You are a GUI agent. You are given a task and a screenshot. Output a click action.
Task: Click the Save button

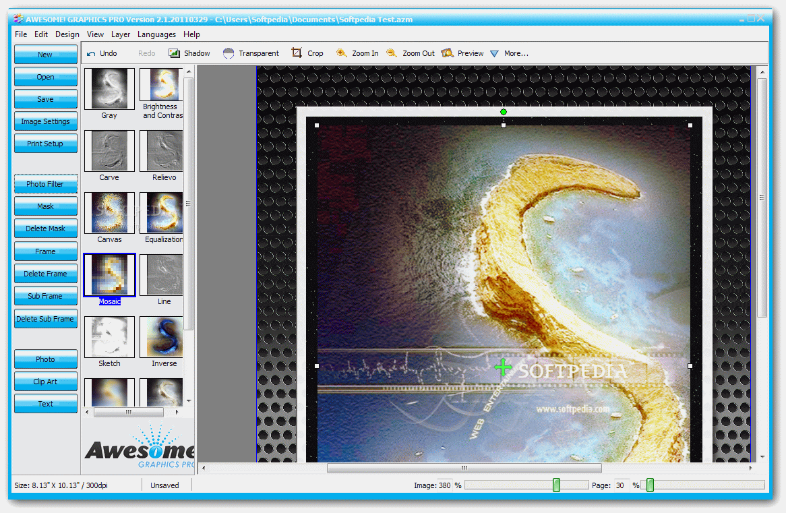tap(46, 99)
